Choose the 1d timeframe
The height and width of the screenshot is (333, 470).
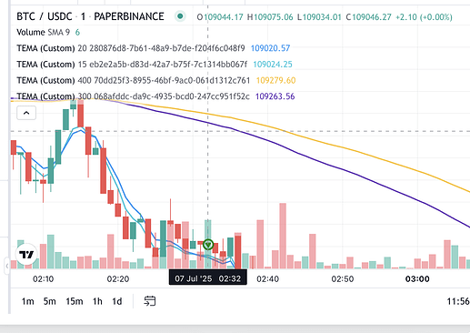tap(117, 301)
